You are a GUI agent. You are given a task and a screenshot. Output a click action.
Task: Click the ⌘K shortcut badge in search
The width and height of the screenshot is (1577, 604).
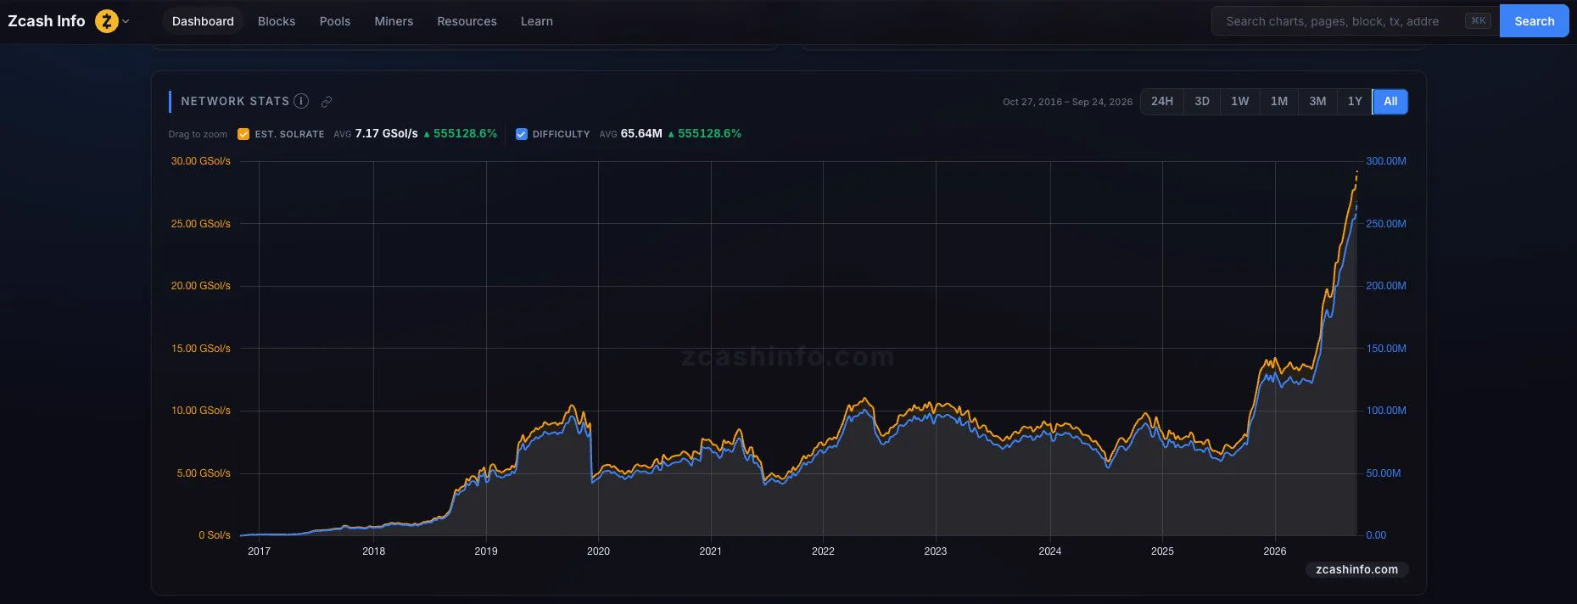1478,21
